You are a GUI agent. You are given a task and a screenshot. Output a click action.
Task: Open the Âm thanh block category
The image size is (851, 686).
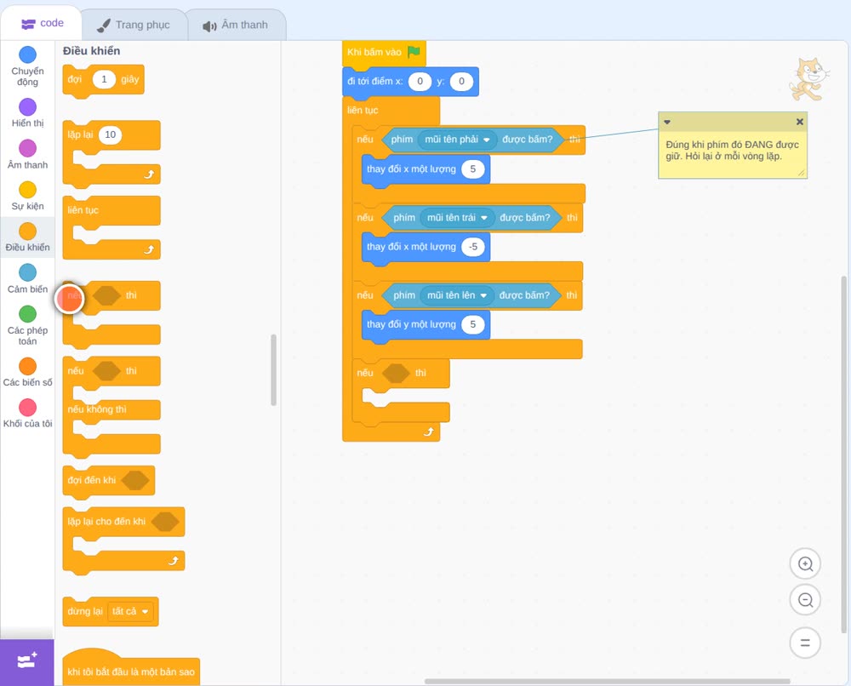27,155
